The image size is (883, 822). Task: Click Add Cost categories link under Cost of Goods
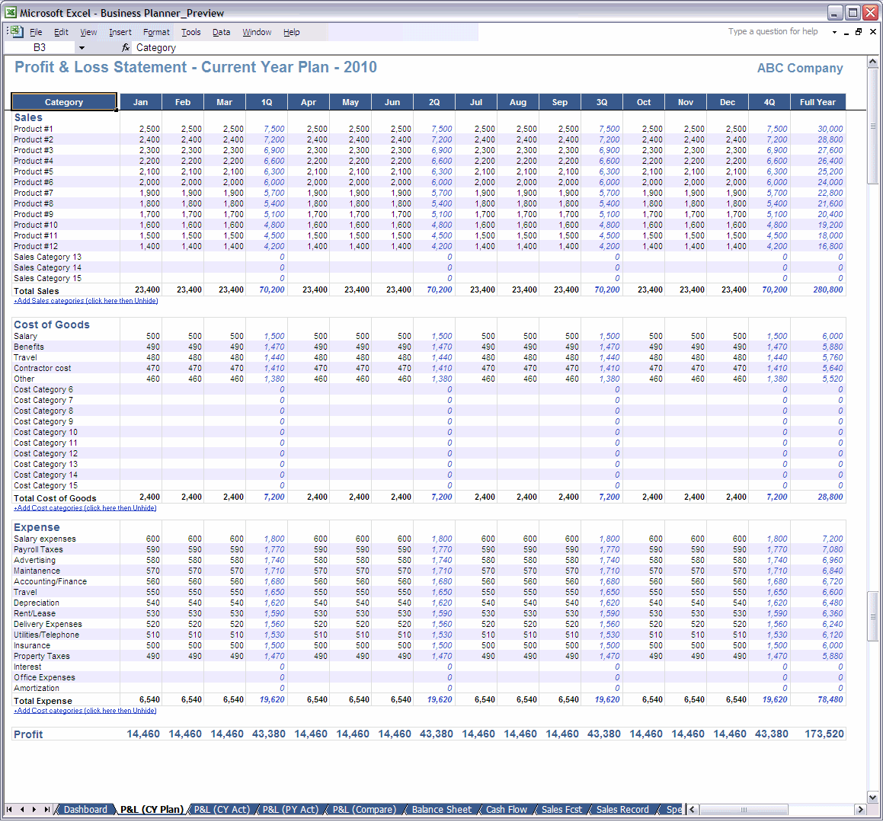click(85, 508)
